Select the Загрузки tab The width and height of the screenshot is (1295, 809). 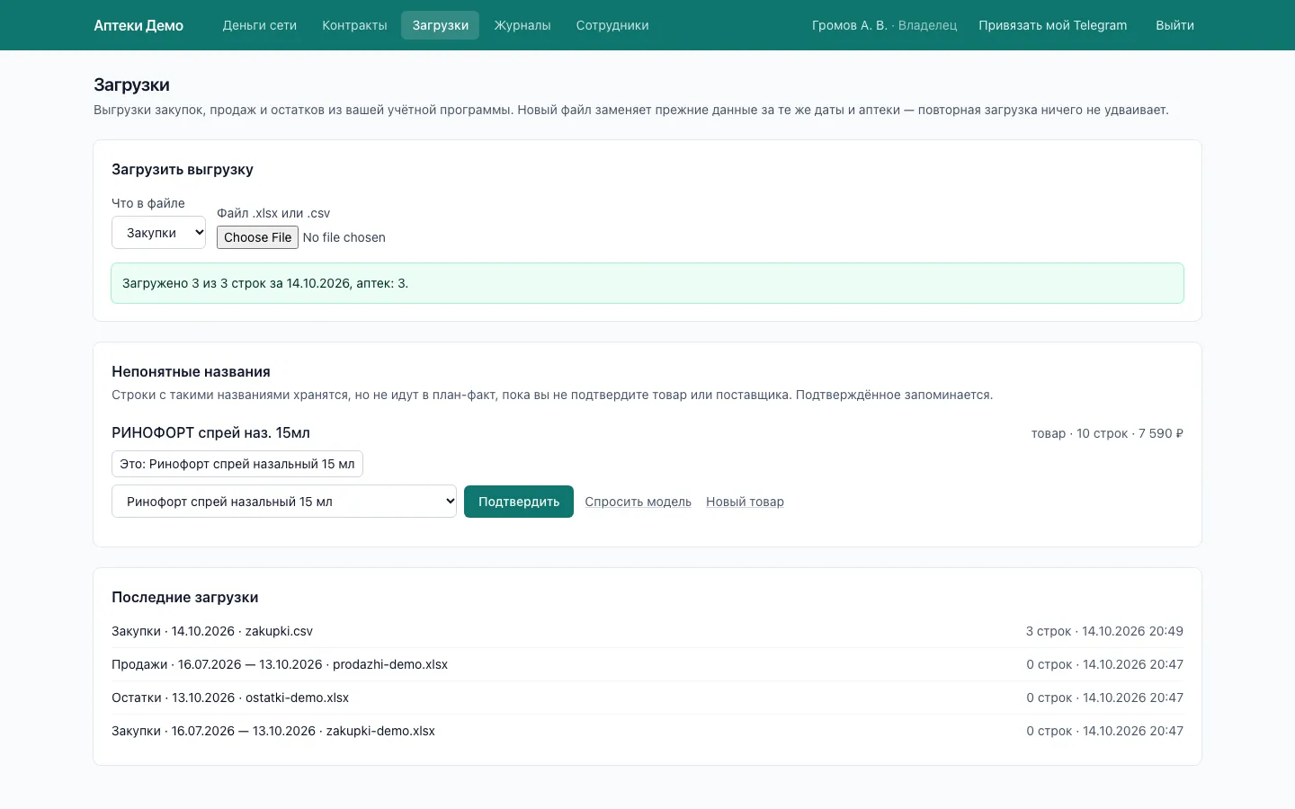pos(440,25)
